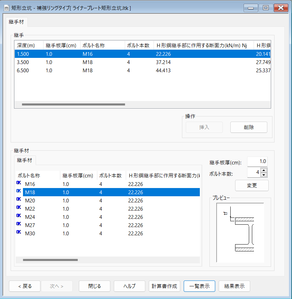Show results with 結果表示 button

pos(234,286)
